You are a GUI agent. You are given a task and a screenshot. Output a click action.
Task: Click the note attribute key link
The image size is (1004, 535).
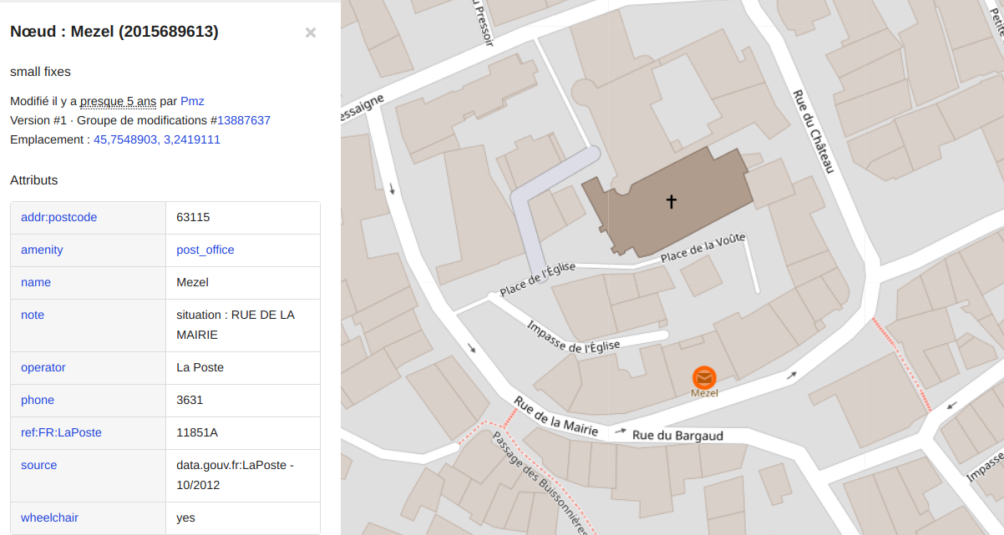(x=33, y=315)
